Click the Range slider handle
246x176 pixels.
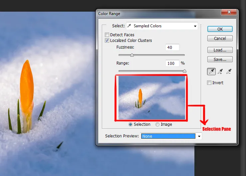(184, 71)
